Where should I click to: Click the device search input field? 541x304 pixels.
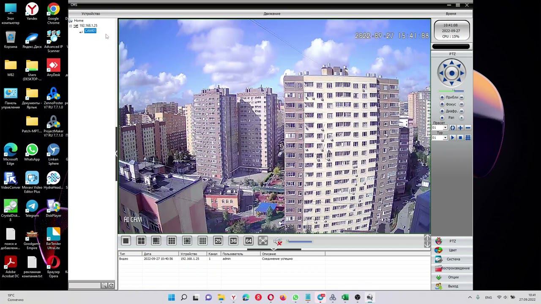click(85, 285)
